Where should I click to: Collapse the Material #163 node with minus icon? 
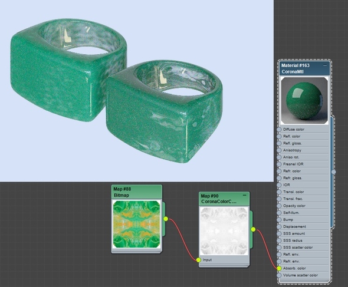(325, 65)
